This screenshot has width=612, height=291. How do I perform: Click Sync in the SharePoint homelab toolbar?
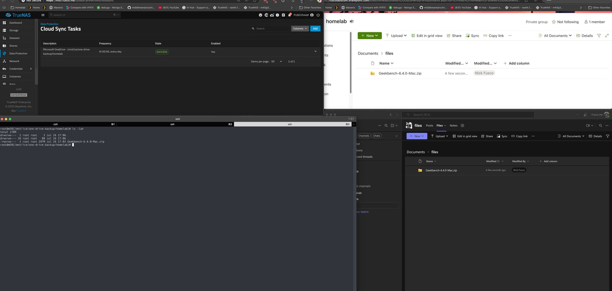coord(472,36)
